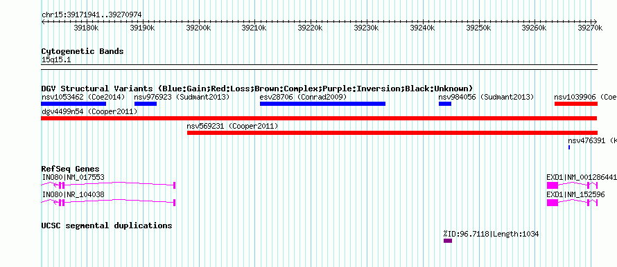Click the nsv569231 (Cooper2011) red bar
The width and height of the screenshot is (617, 267).
coord(392,133)
